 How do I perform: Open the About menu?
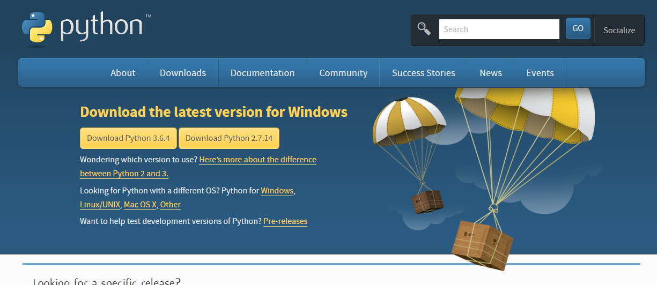coord(123,73)
